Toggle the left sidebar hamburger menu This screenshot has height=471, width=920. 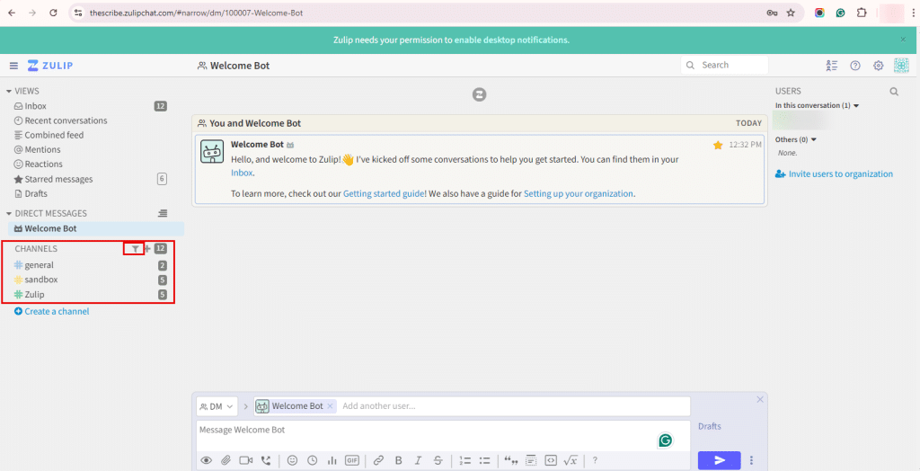(x=14, y=66)
